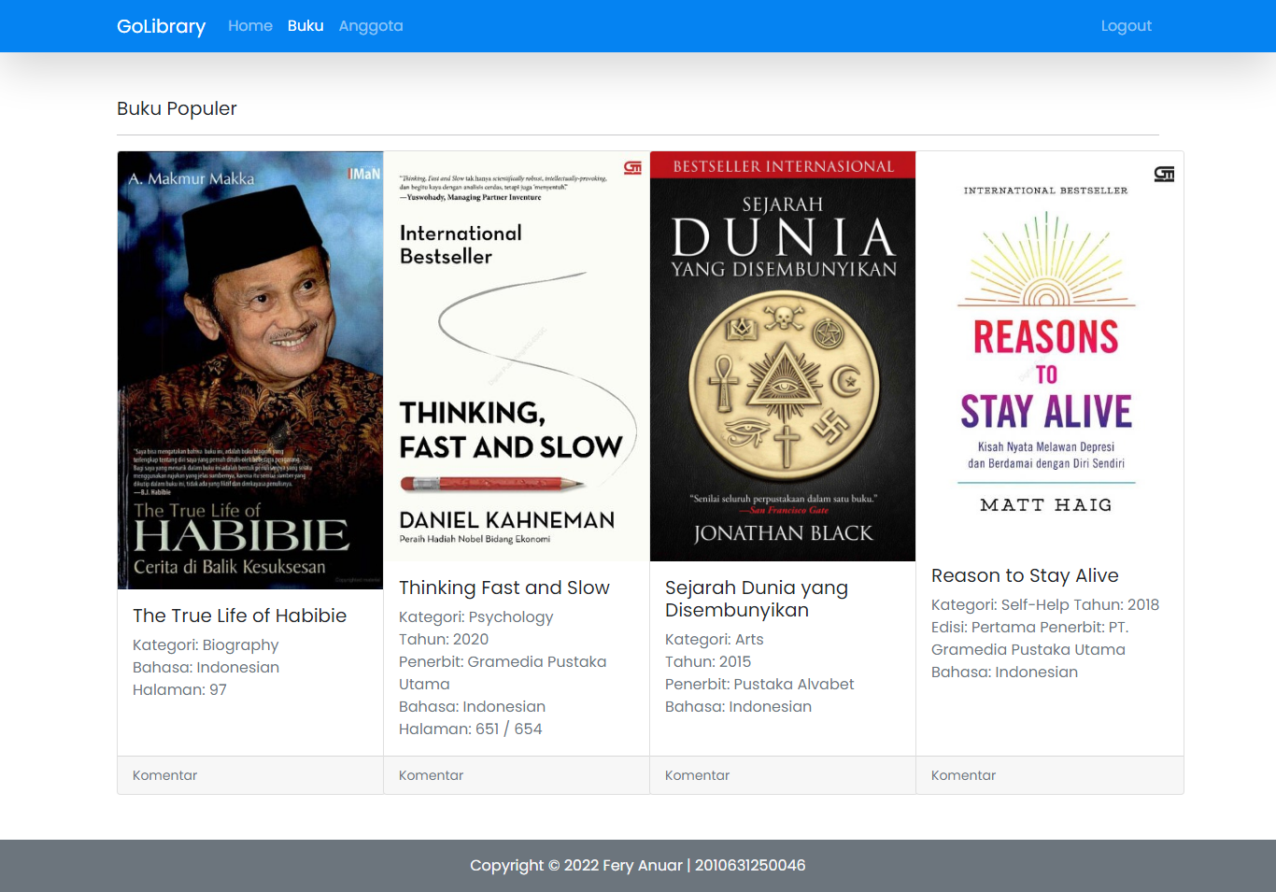The image size is (1276, 892).
Task: Open Komentar for Reason to Stay Alive
Action: click(x=963, y=774)
